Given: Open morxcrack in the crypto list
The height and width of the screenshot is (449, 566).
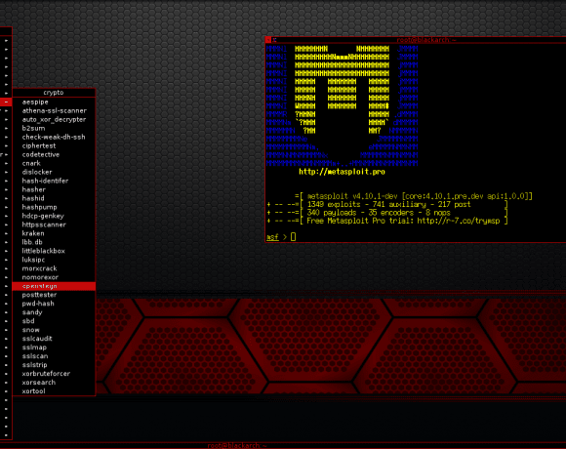Looking at the screenshot, I should (x=54, y=268).
